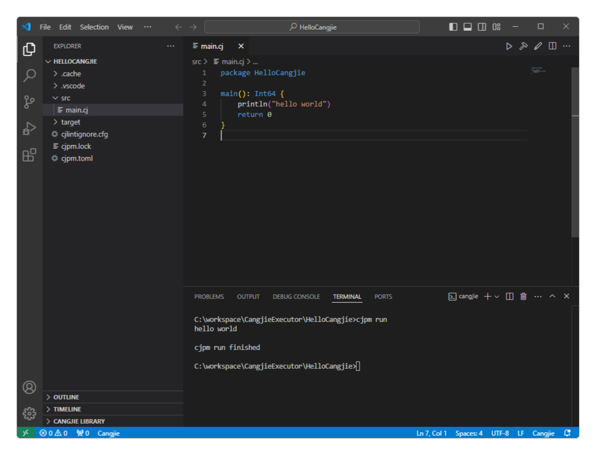This screenshot has height=455, width=596.
Task: Open the Explorer view in activity bar
Action: [x=29, y=49]
